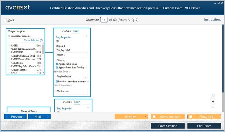Click the magnifier icon above the zoom controls

pos(213,96)
